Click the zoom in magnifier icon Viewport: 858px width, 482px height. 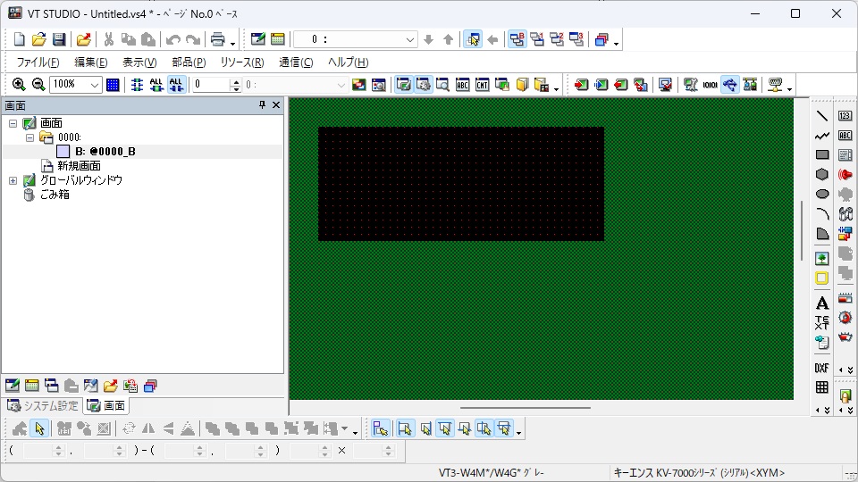[x=19, y=85]
